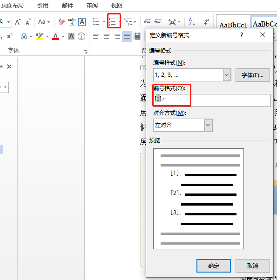This screenshot has width=277, height=280.
Task: Cancel with the 取消 button
Action: pos(252,266)
